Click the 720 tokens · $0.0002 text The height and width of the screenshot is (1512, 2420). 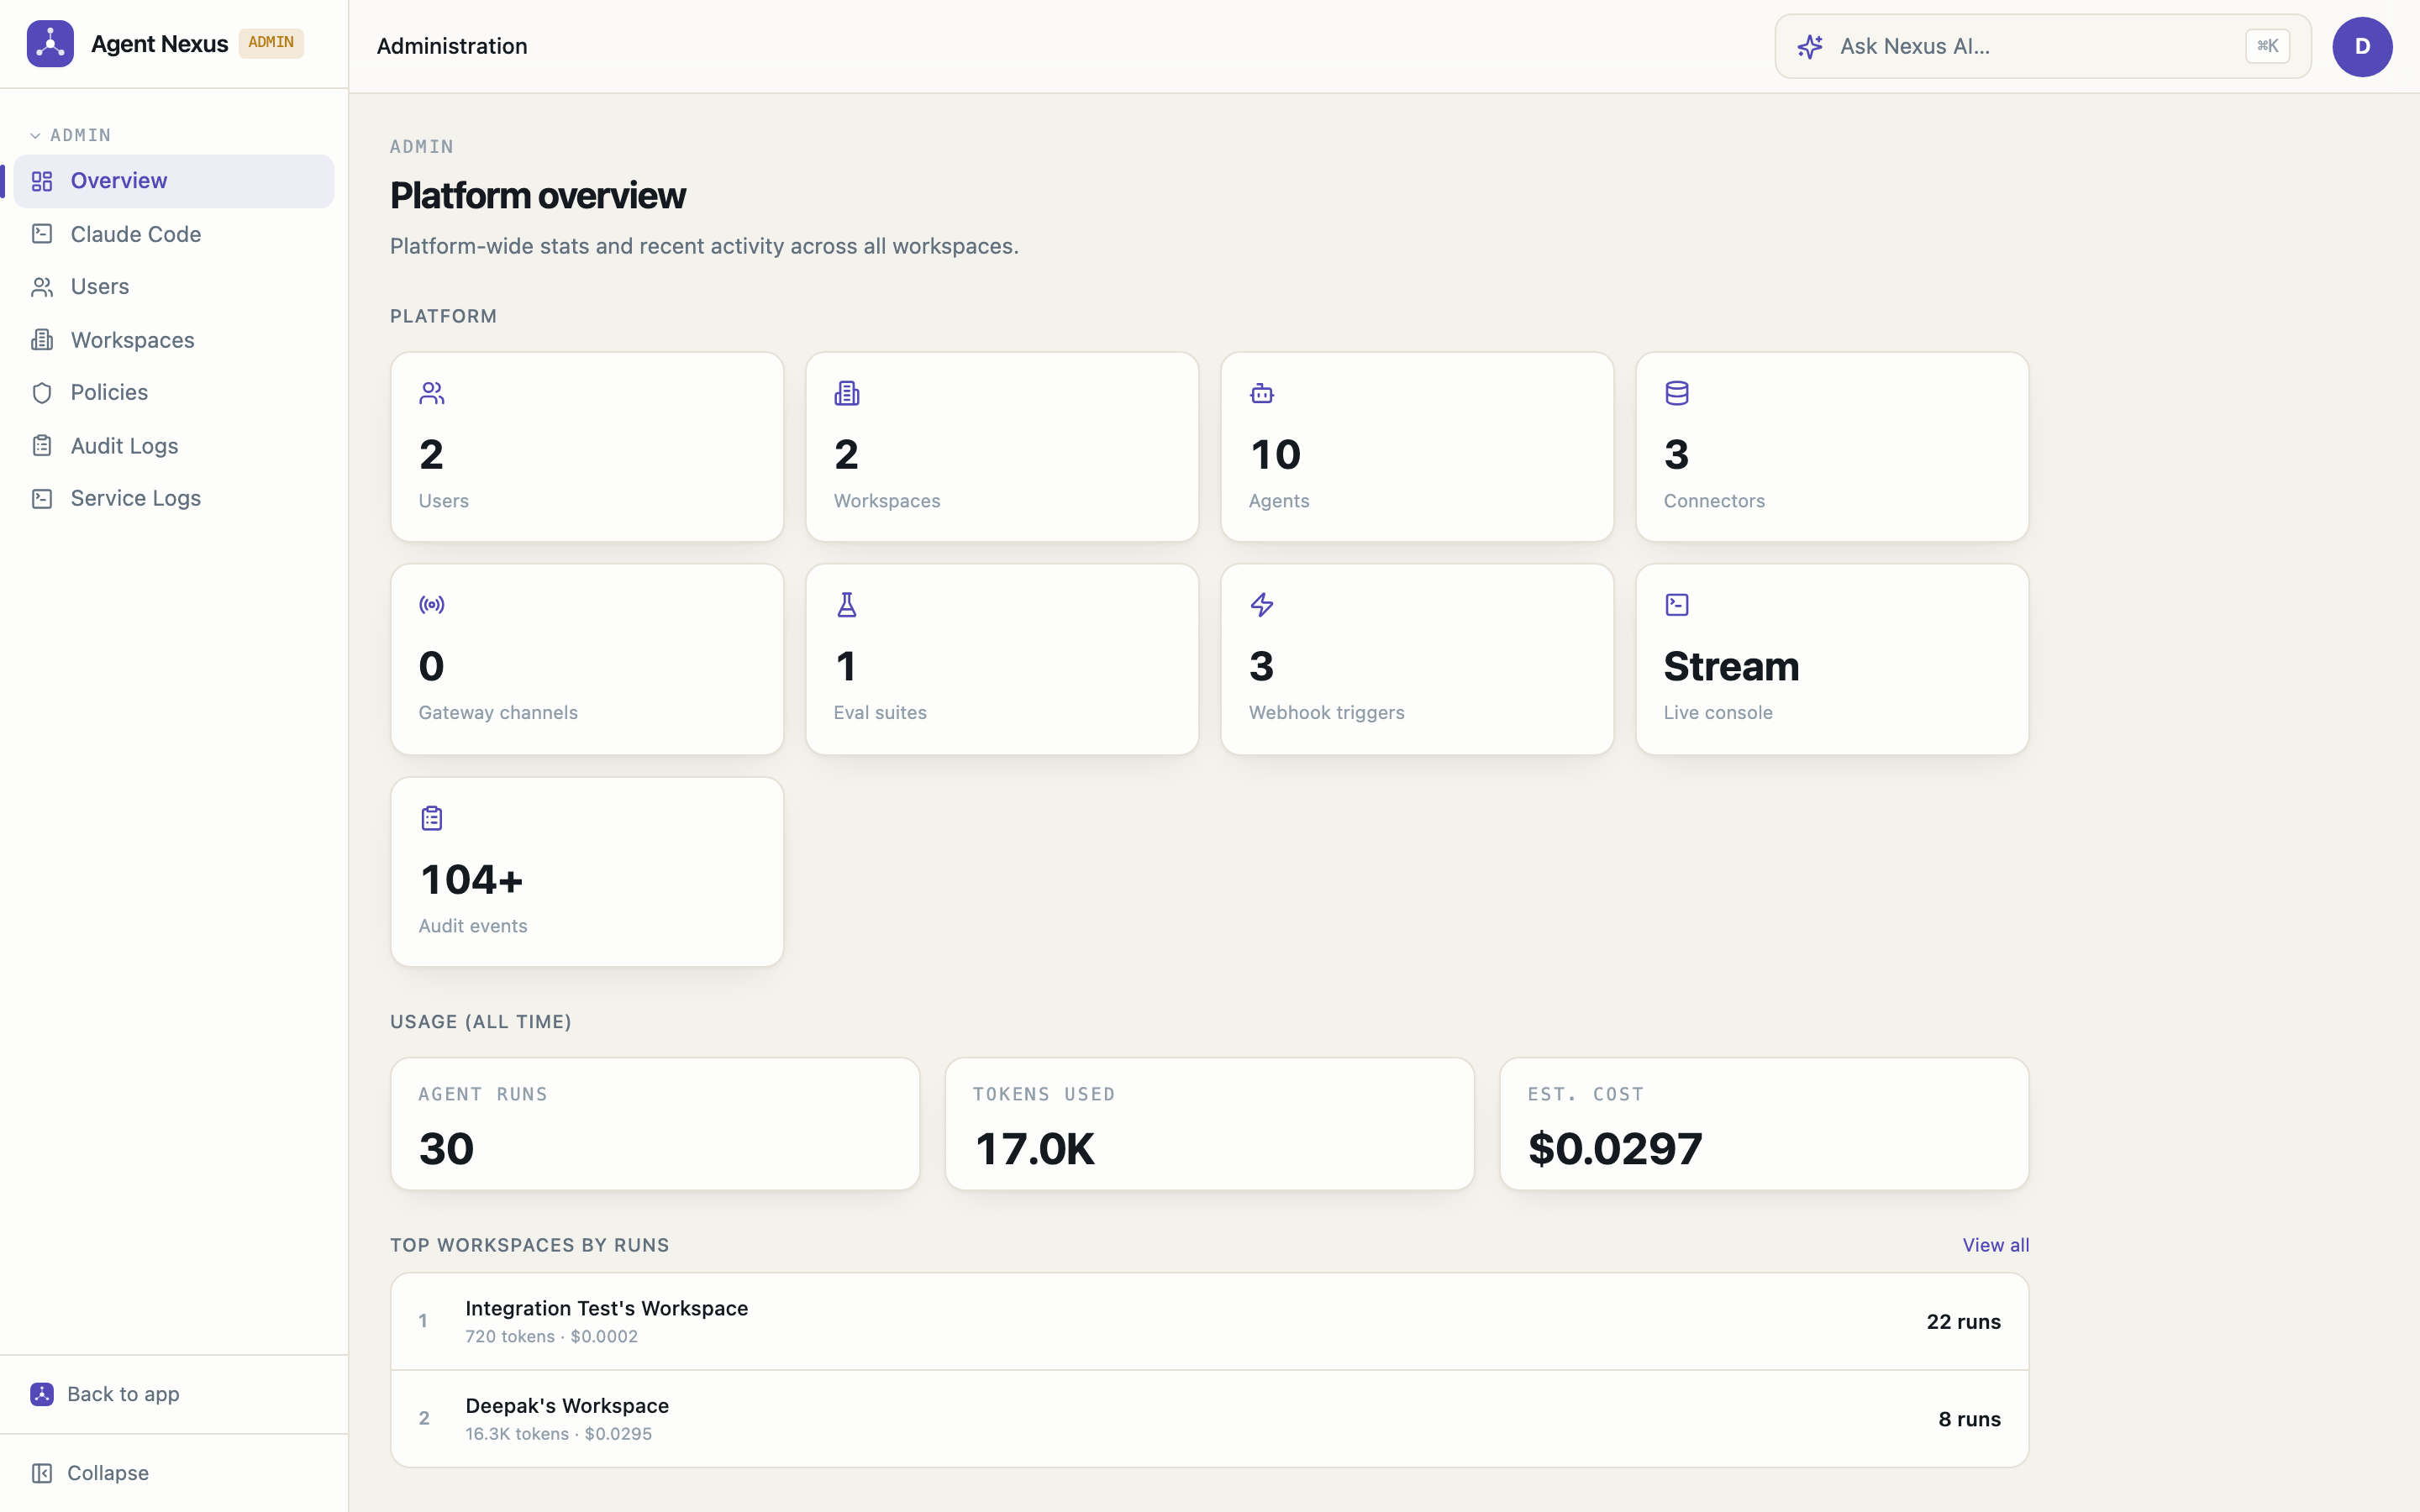pyautogui.click(x=551, y=1336)
